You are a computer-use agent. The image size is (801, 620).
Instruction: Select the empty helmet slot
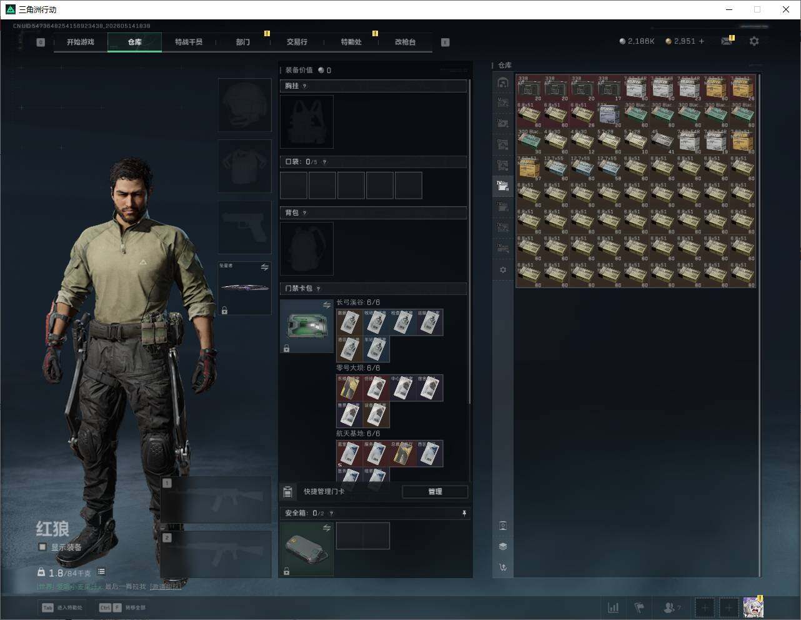(245, 105)
